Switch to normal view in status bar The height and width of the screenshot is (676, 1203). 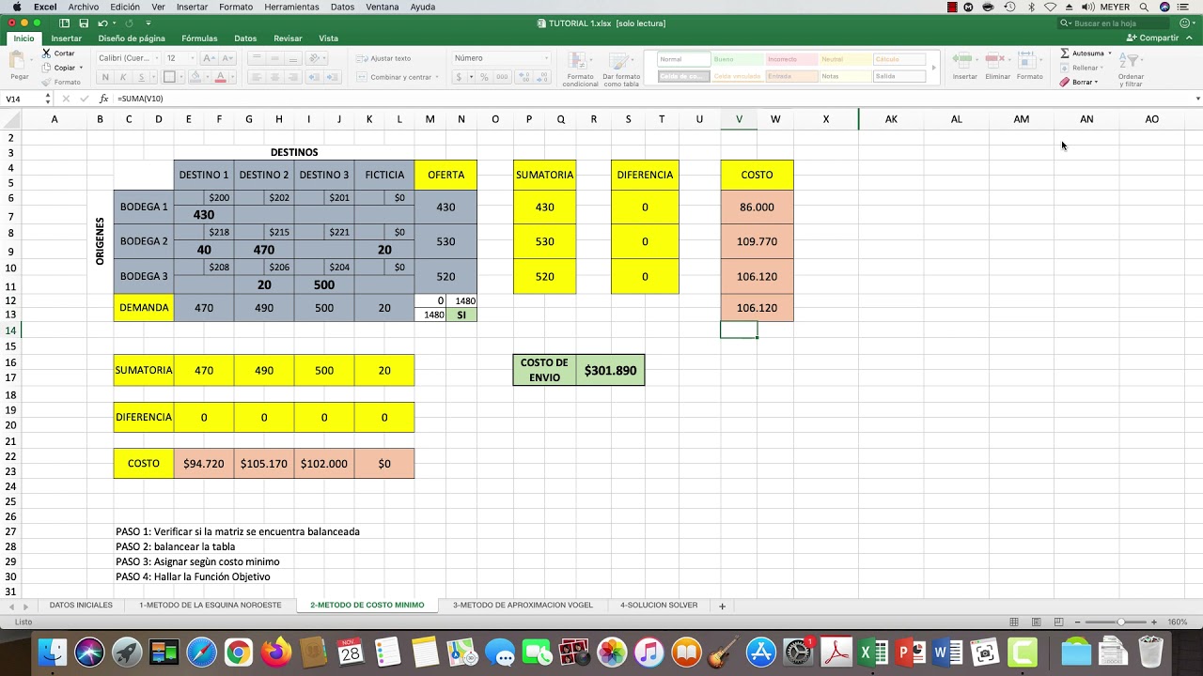point(1014,622)
